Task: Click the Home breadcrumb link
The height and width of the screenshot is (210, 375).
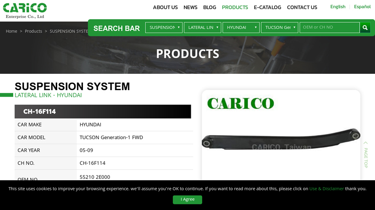Action: coord(11,31)
